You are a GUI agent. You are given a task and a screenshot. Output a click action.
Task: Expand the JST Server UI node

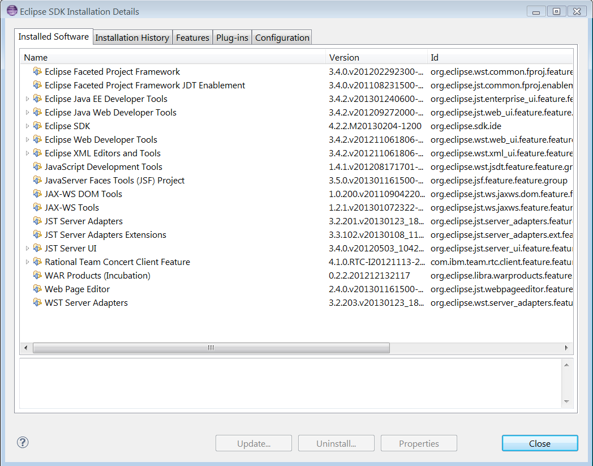tap(27, 249)
